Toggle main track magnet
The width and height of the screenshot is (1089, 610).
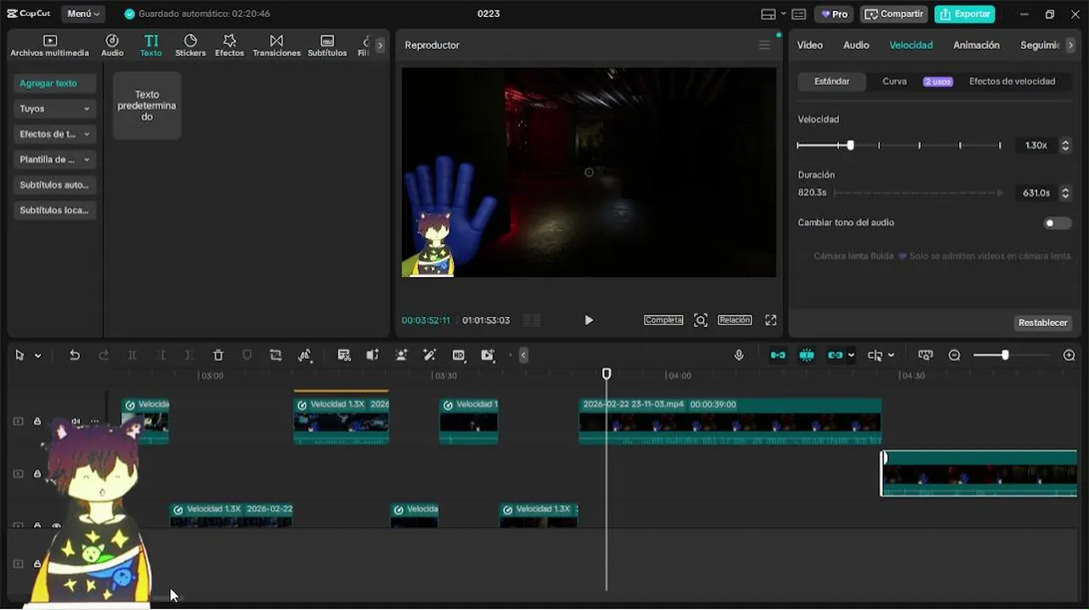tap(778, 355)
